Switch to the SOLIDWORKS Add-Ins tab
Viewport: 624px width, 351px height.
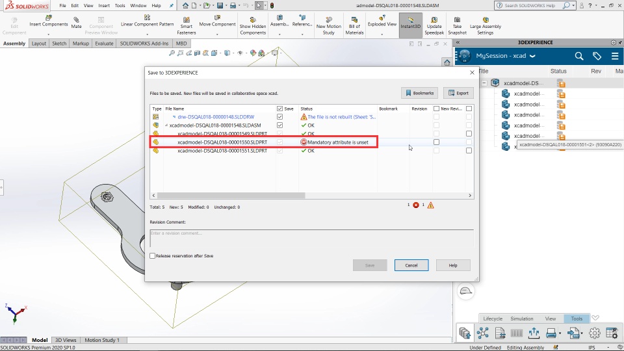coord(144,44)
